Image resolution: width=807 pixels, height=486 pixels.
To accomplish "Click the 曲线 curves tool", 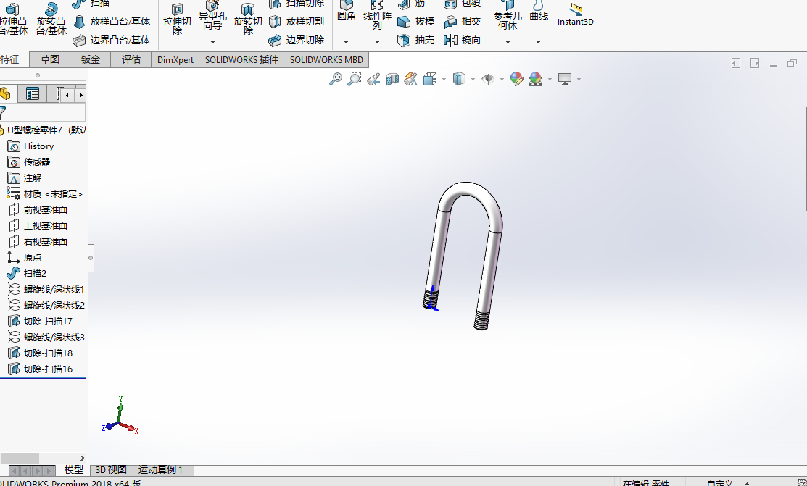I will coord(538,12).
